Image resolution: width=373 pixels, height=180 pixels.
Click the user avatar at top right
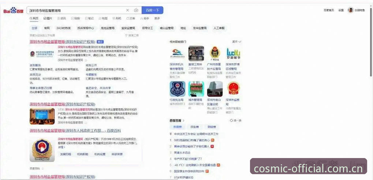click(350, 10)
